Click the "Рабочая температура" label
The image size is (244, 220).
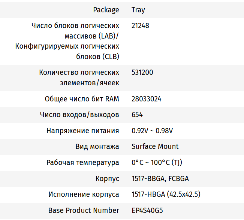point(83,162)
